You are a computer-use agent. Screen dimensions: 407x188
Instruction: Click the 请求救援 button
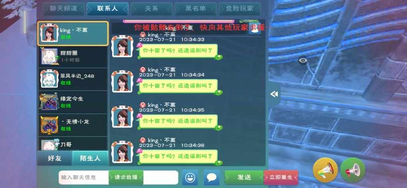126,178
